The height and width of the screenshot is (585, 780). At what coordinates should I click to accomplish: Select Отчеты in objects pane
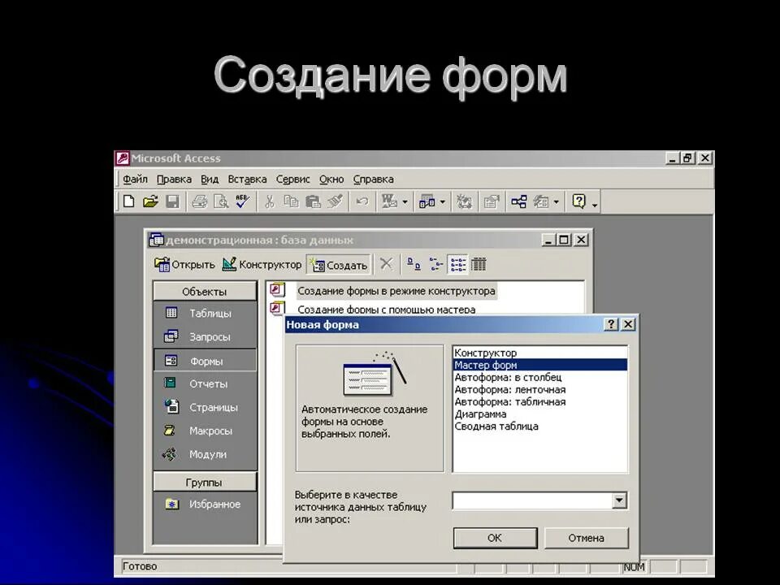205,383
